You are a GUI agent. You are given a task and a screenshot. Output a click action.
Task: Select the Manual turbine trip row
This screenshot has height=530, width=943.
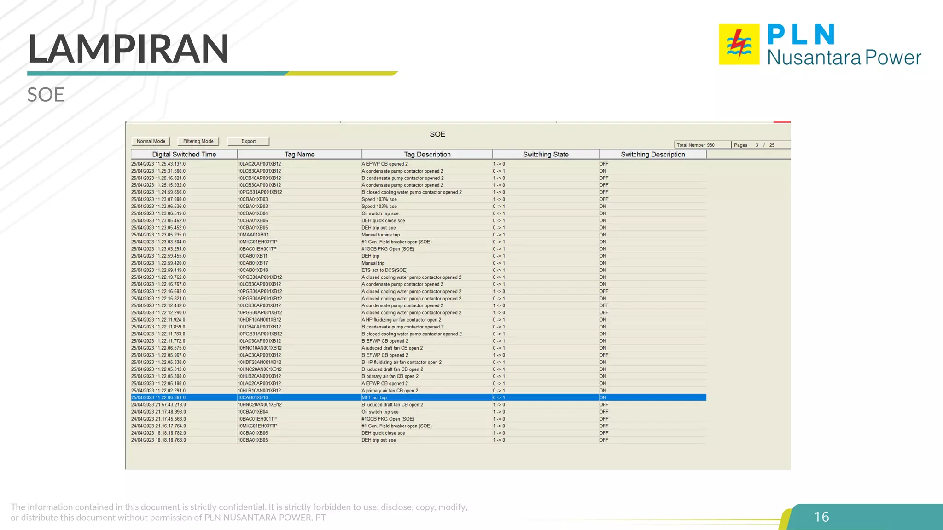(380, 235)
